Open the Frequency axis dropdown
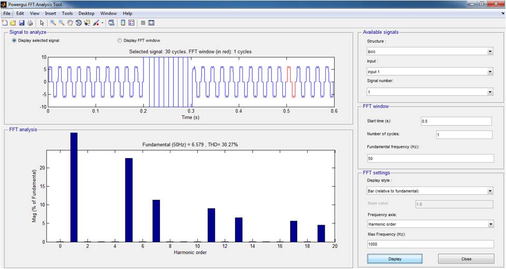The height and width of the screenshot is (269, 506). [x=430, y=224]
